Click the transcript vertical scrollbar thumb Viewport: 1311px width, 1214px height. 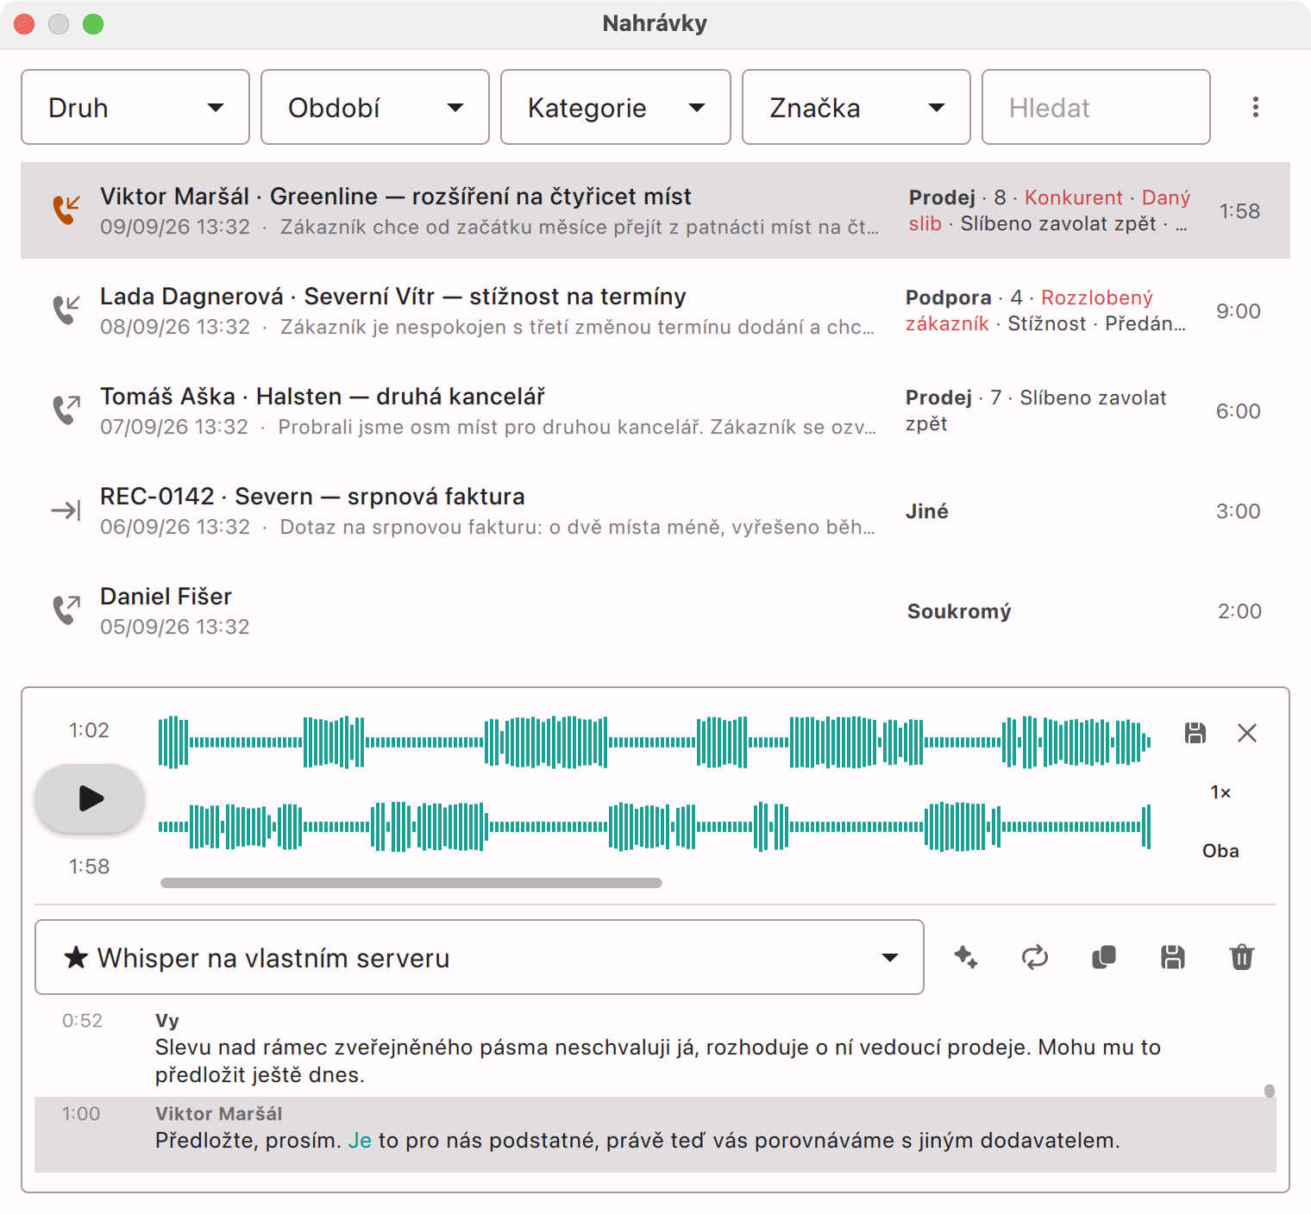1270,1091
